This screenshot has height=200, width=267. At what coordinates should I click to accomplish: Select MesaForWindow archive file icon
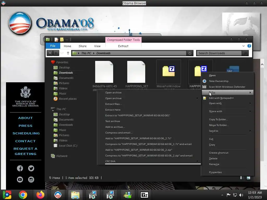click(168, 71)
